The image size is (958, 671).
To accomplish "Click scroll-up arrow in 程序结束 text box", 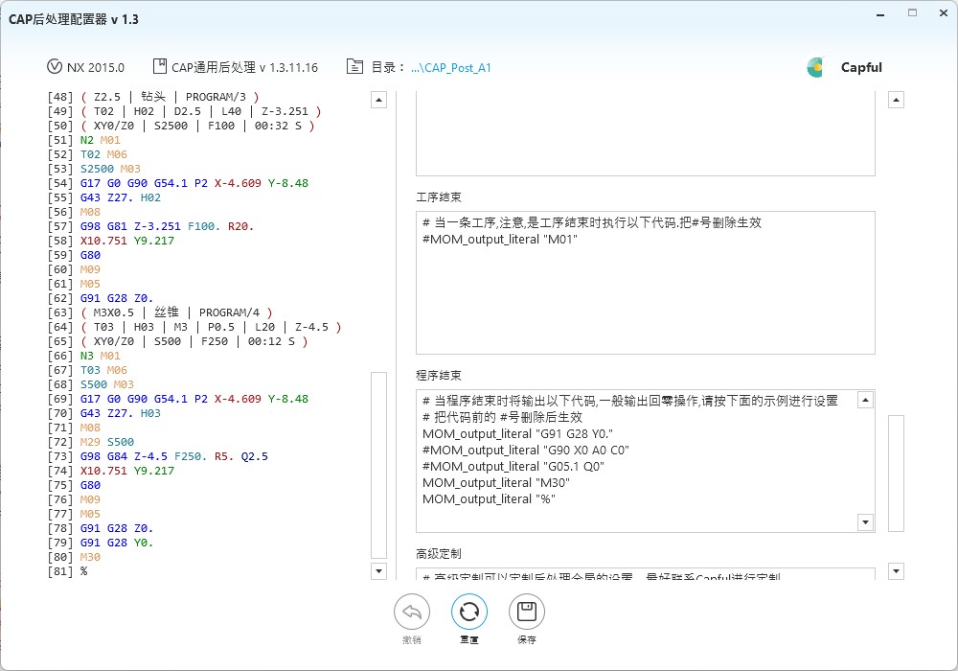I will (865, 401).
